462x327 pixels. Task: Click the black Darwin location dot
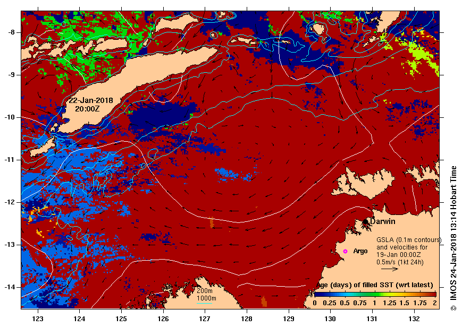[x=365, y=221]
